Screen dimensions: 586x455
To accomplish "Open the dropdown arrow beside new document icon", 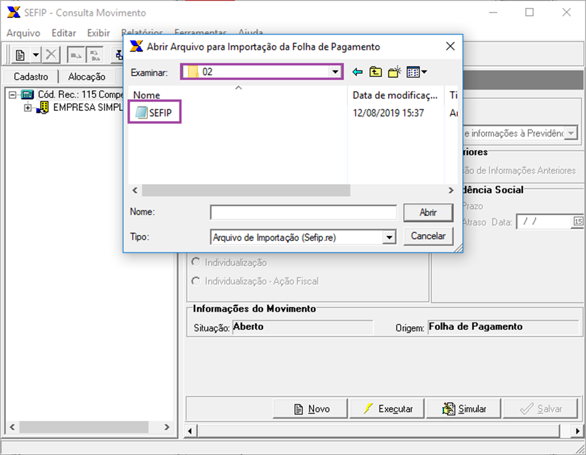I will point(36,55).
